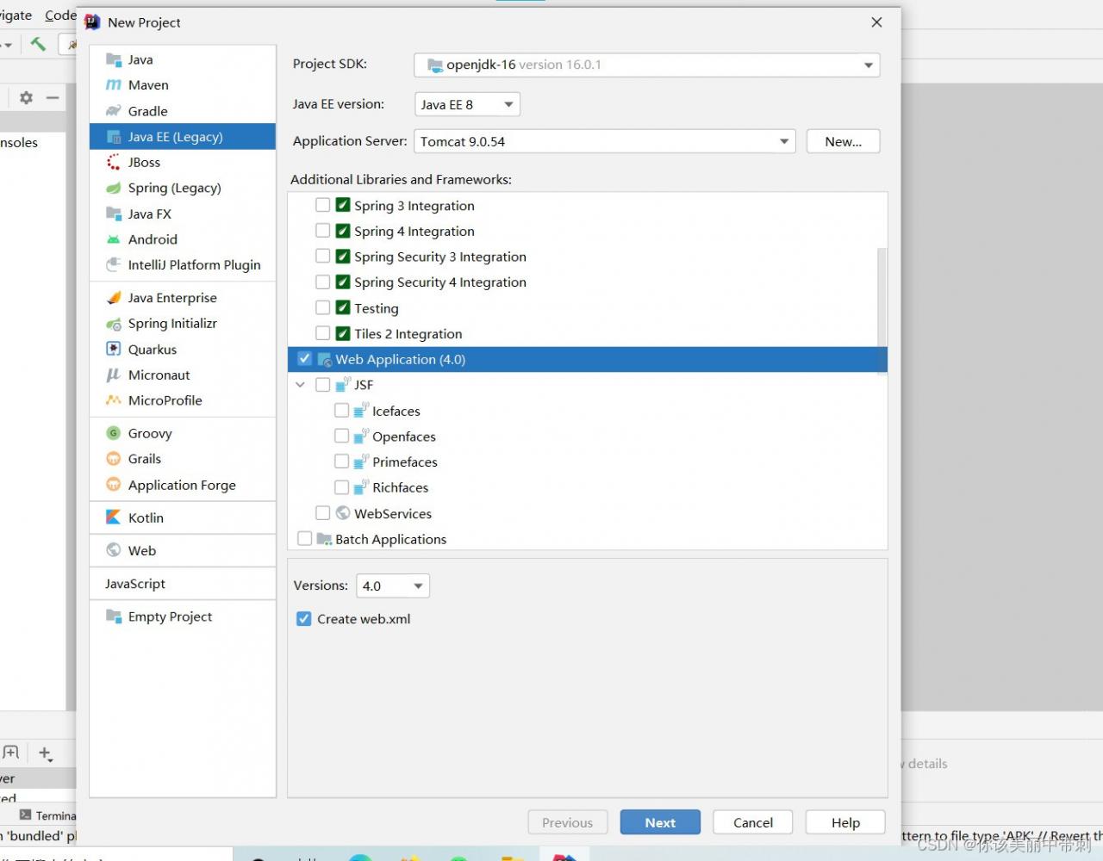Click the Help button

tap(845, 822)
